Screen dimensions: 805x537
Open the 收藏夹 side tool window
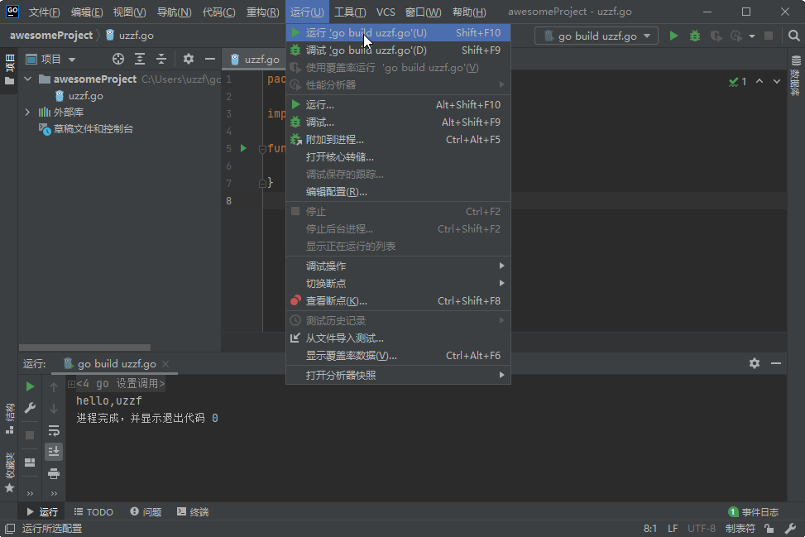[x=9, y=472]
